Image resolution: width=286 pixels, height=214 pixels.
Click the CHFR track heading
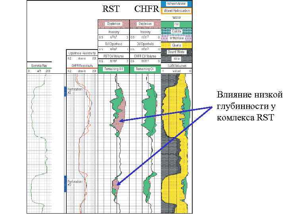[x=147, y=9]
